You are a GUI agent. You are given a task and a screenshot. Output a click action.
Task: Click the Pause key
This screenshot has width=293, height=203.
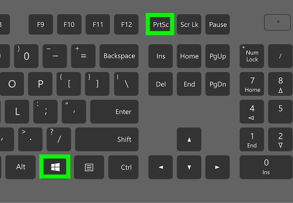pos(217,24)
